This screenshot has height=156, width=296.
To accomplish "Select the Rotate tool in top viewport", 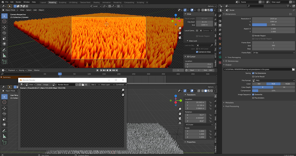I will 4,33.
